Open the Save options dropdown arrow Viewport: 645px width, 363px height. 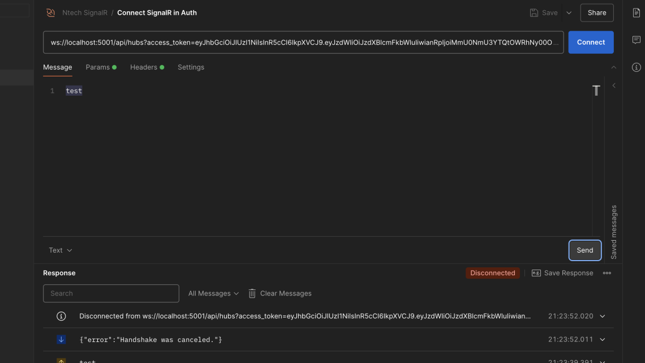point(569,13)
